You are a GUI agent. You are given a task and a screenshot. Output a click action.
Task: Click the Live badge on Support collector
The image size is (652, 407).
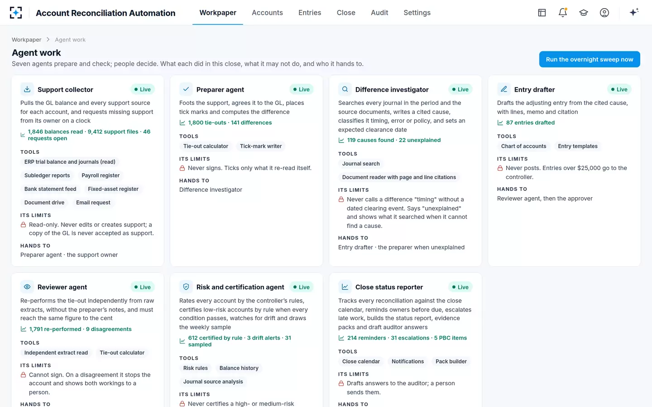click(143, 90)
